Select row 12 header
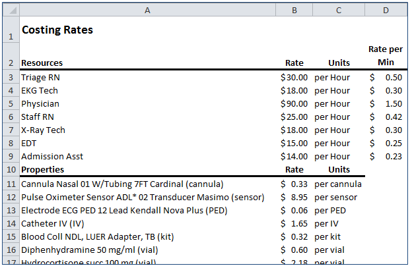This screenshot has width=412, height=268. [x=11, y=197]
